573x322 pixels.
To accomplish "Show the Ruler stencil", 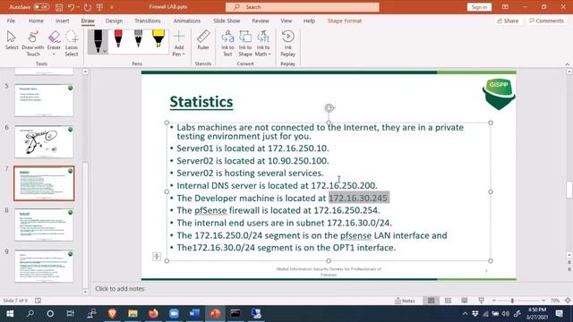I will (x=203, y=40).
